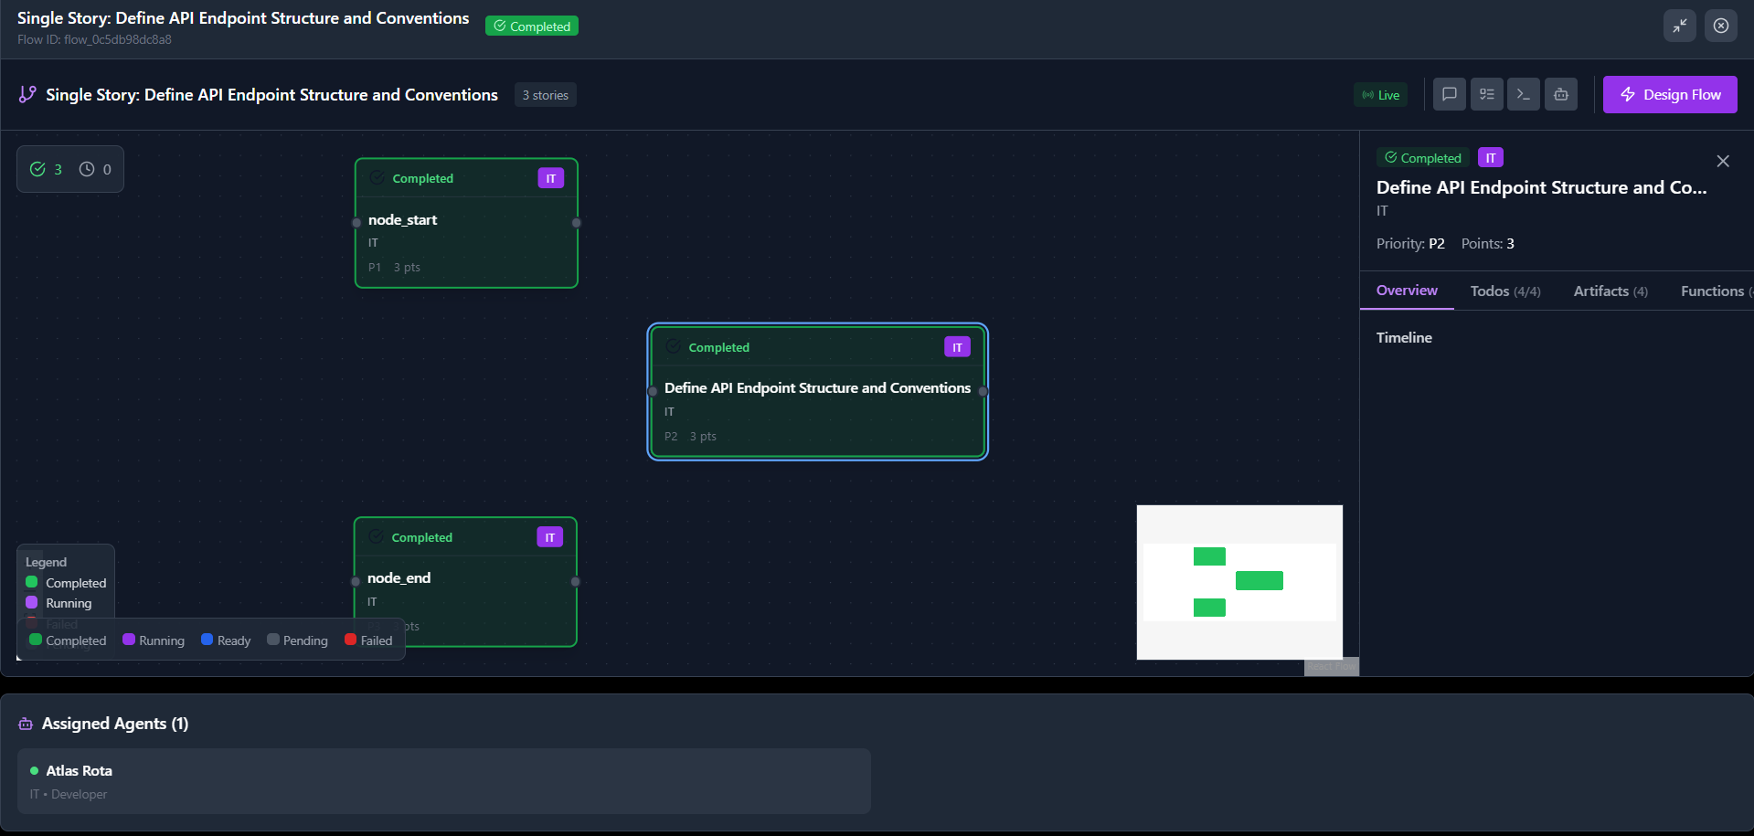Switch to the Functions tab
The height and width of the screenshot is (836, 1754).
1715,291
